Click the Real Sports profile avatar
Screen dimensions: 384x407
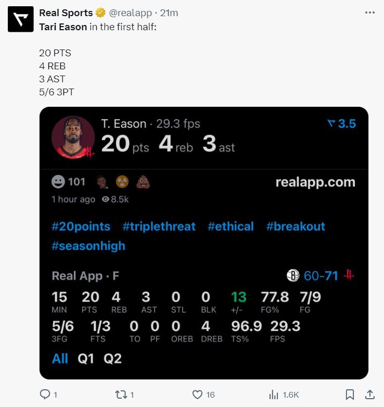[20, 20]
